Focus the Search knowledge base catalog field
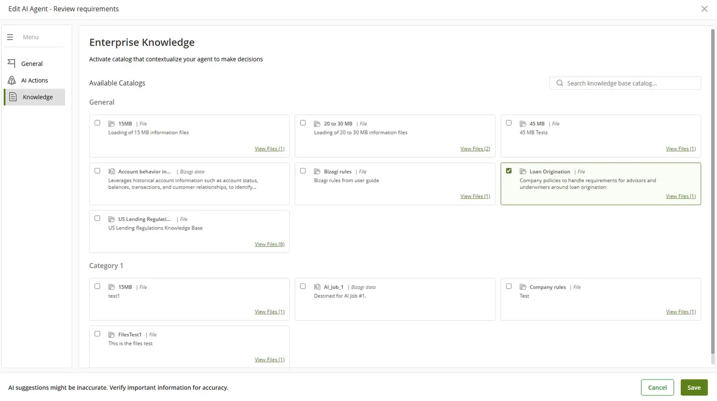Image resolution: width=717 pixels, height=401 pixels. pos(625,83)
